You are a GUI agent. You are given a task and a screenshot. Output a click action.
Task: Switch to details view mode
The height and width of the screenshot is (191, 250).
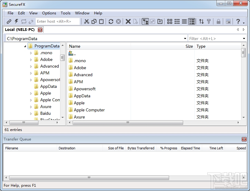coord(192,21)
